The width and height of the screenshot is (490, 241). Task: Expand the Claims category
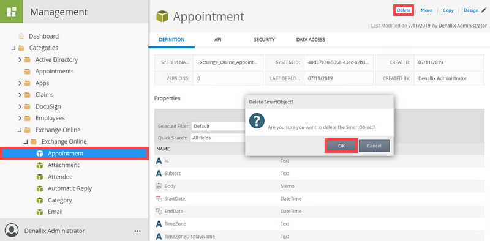click(20, 95)
